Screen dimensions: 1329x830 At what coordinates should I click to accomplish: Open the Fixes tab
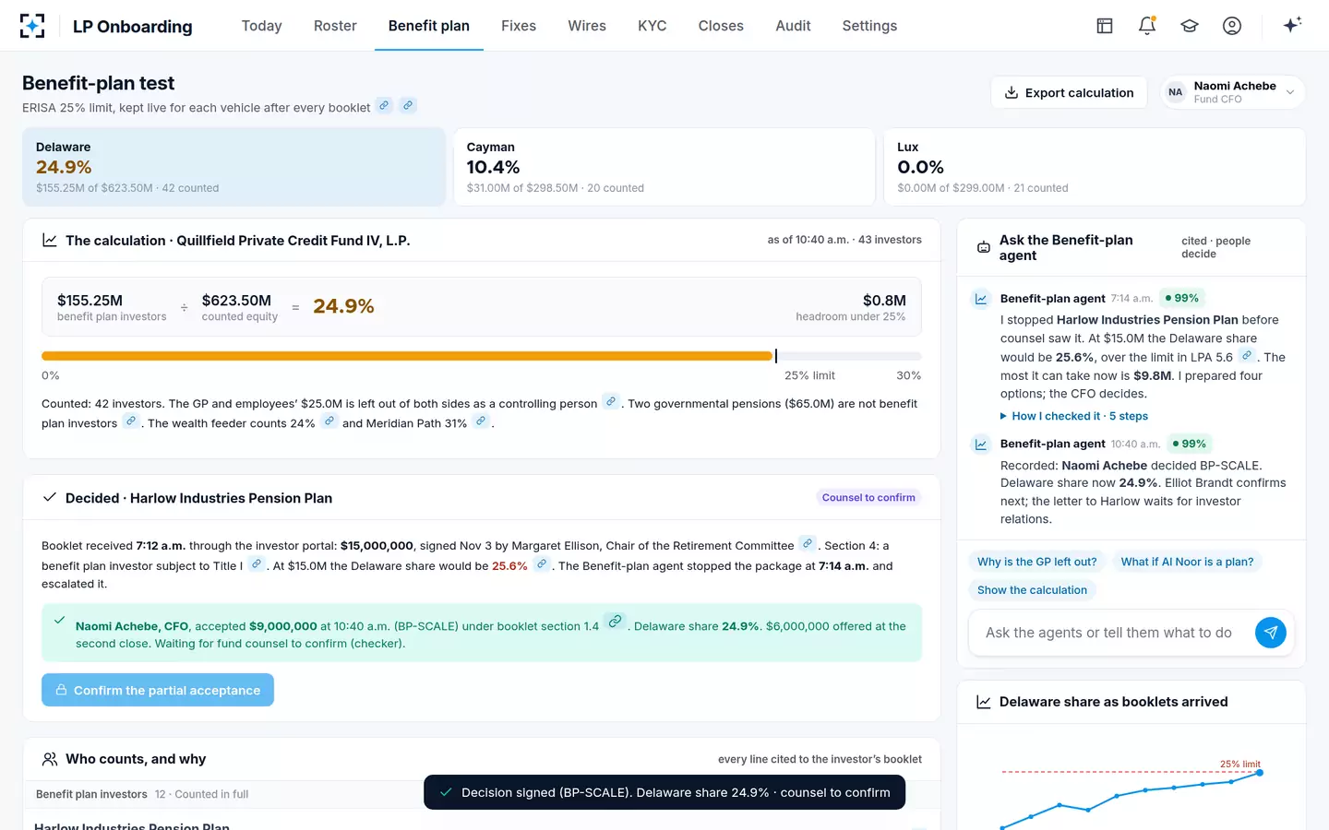[519, 26]
